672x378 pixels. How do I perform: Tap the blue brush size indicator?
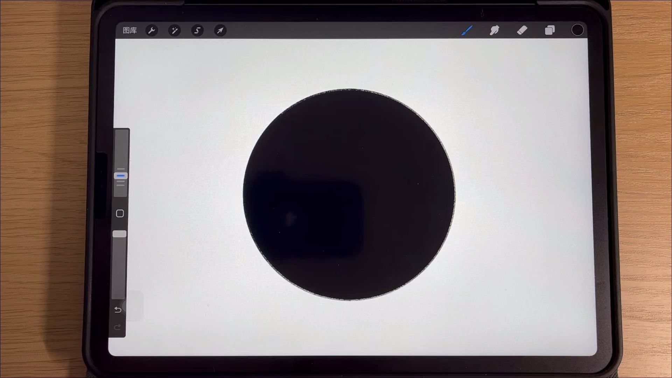pos(120,175)
